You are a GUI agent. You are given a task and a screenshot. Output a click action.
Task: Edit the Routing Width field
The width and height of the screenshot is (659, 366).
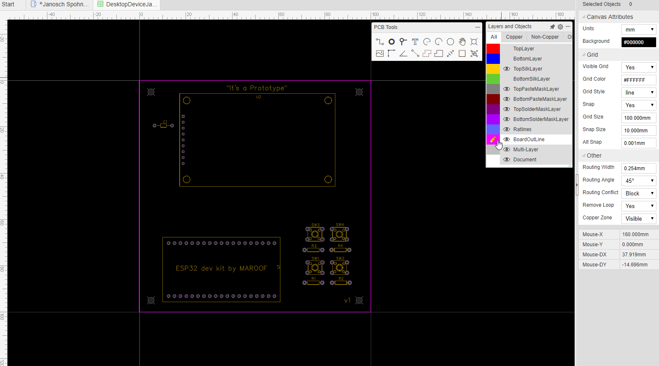pos(638,168)
